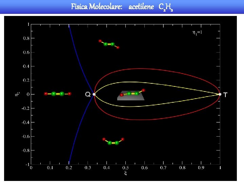Click the white point labeled Q
244x183 pixels.
point(94,94)
